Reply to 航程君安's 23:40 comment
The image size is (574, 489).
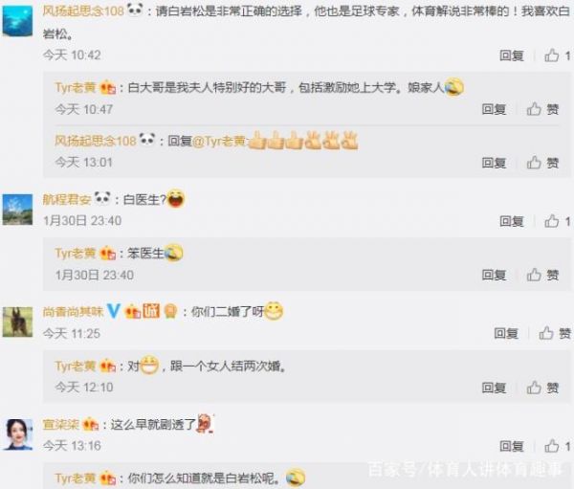(512, 221)
